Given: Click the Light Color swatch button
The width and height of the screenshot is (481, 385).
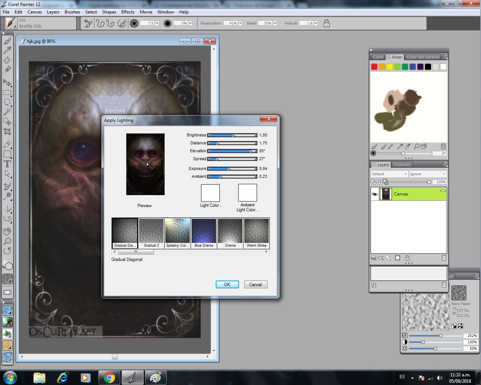Looking at the screenshot, I should [210, 193].
